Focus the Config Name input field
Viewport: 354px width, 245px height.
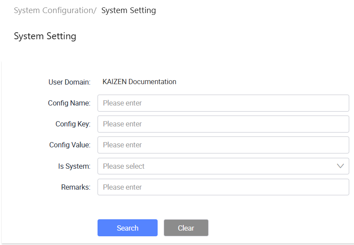coord(223,103)
